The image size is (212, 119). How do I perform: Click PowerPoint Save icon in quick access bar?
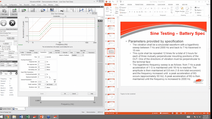pos(110,2)
